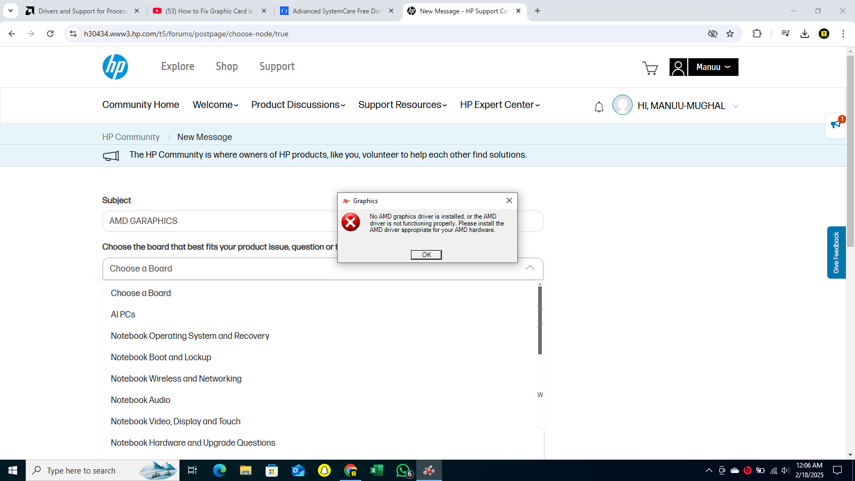
Task: Open the Community Home link
Action: click(x=141, y=105)
